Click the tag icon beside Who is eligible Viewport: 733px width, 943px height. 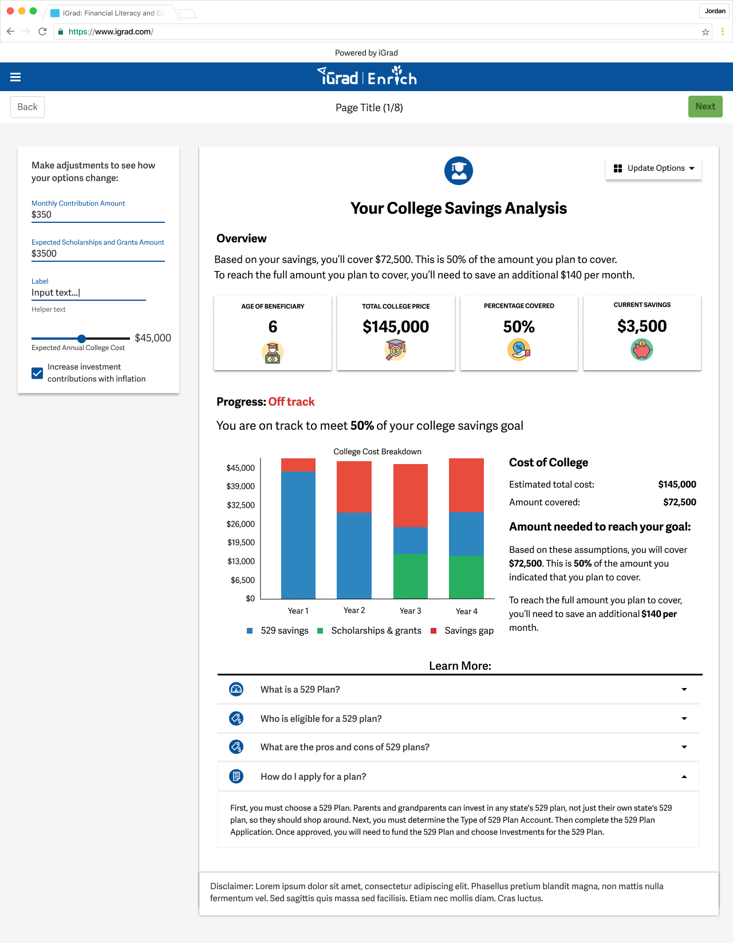tap(236, 718)
